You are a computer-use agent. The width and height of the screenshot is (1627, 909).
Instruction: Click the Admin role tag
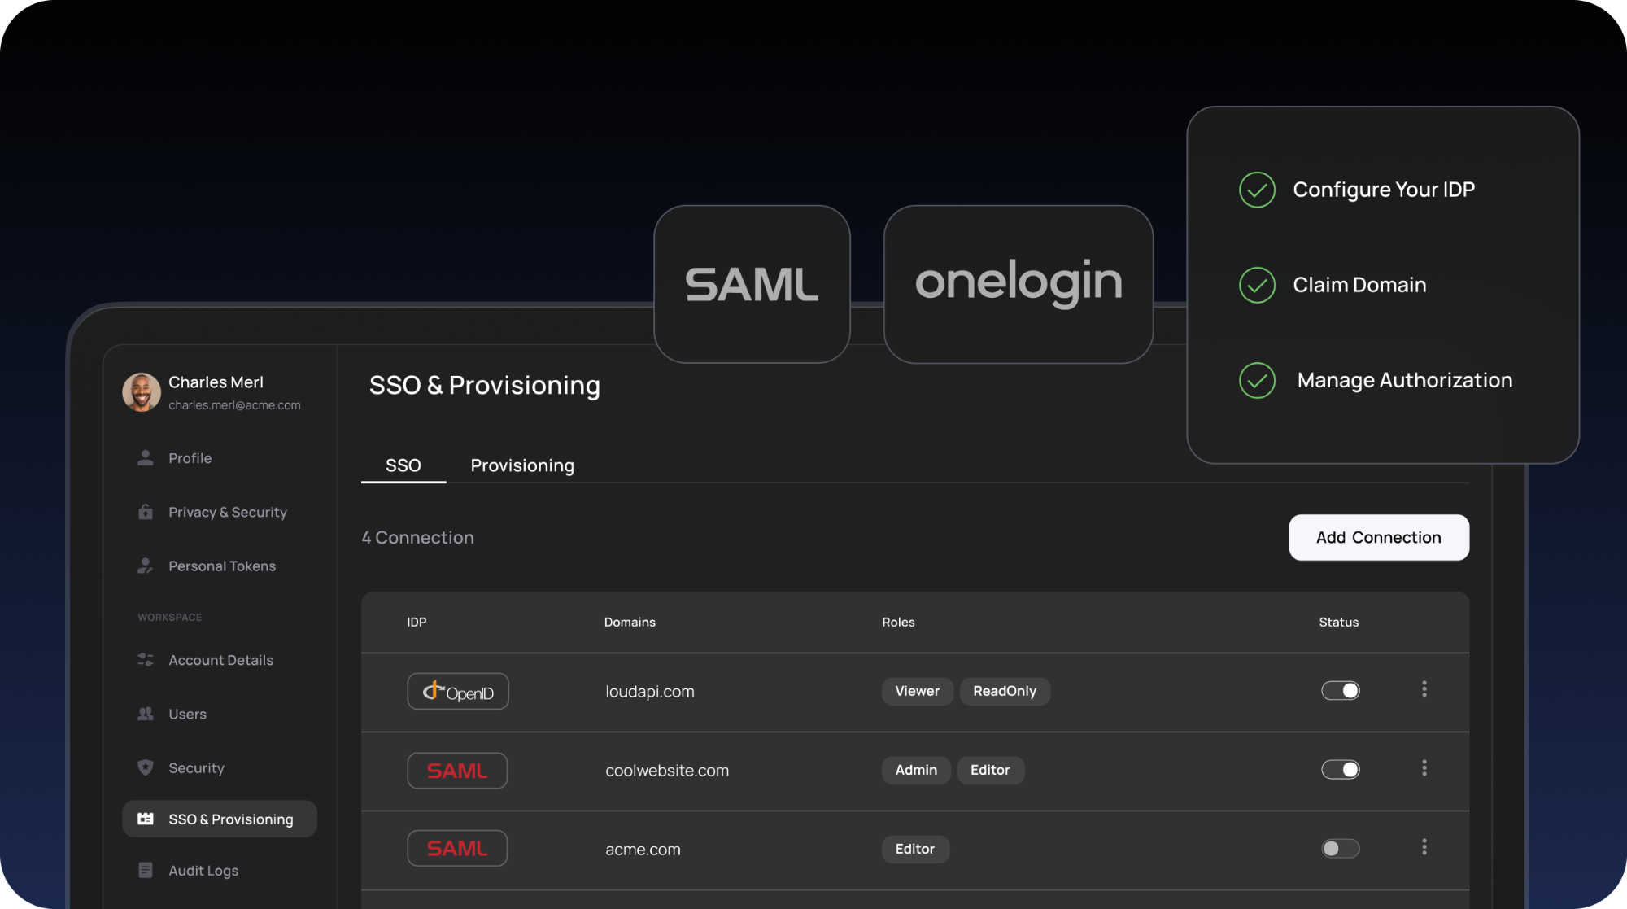pos(916,770)
